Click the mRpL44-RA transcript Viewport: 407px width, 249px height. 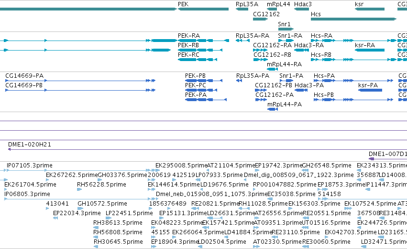pyautogui.click(x=272, y=69)
